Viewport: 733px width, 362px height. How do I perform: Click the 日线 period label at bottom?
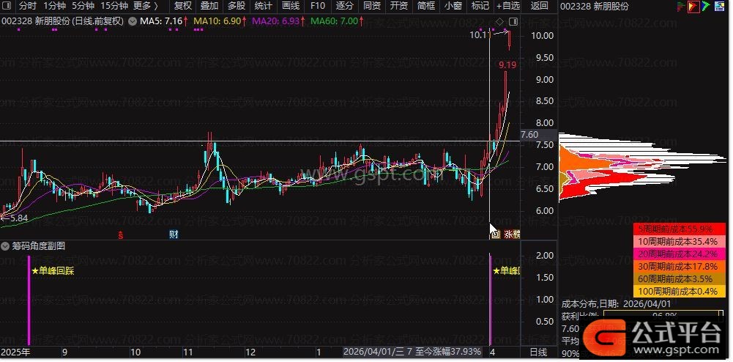tap(538, 352)
